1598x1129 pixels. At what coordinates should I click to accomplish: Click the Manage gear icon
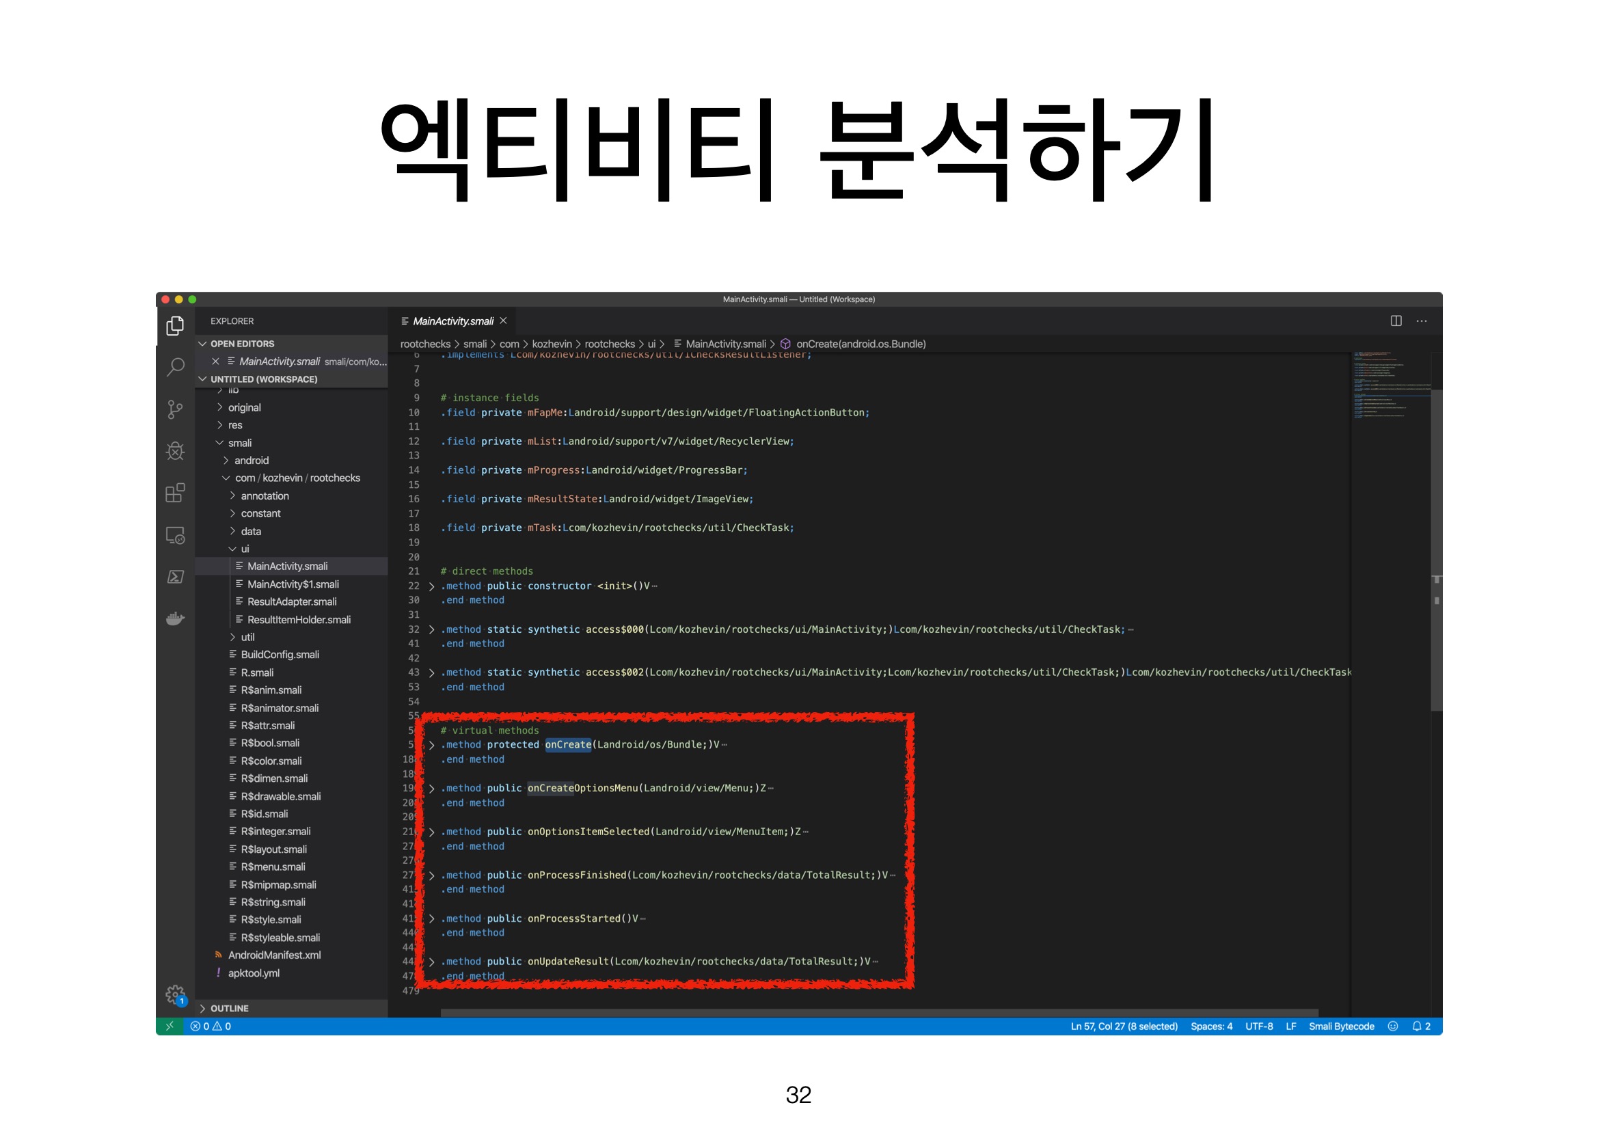176,994
